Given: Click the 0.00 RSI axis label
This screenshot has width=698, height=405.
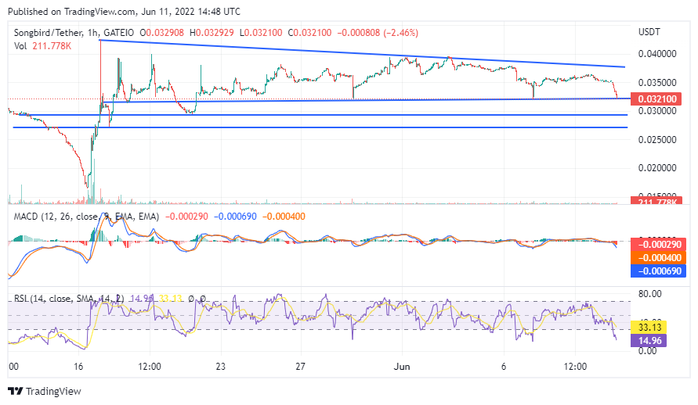Looking at the screenshot, I should coord(648,351).
